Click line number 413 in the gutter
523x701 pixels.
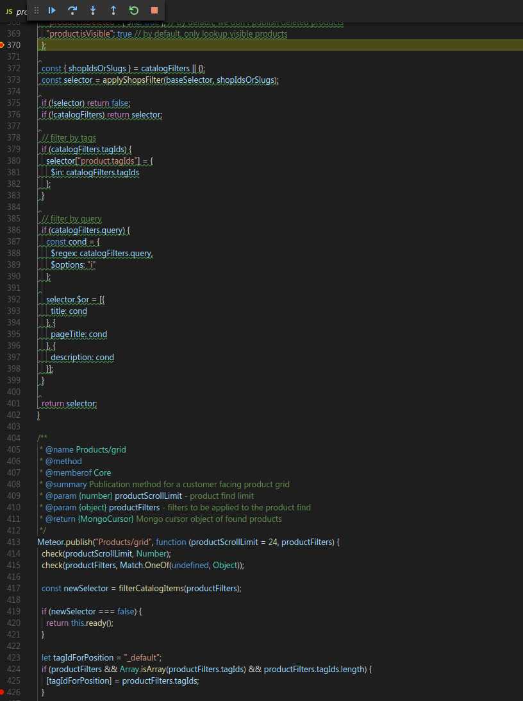coord(13,542)
